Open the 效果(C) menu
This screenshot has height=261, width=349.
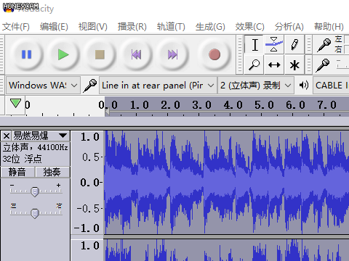[x=250, y=27]
